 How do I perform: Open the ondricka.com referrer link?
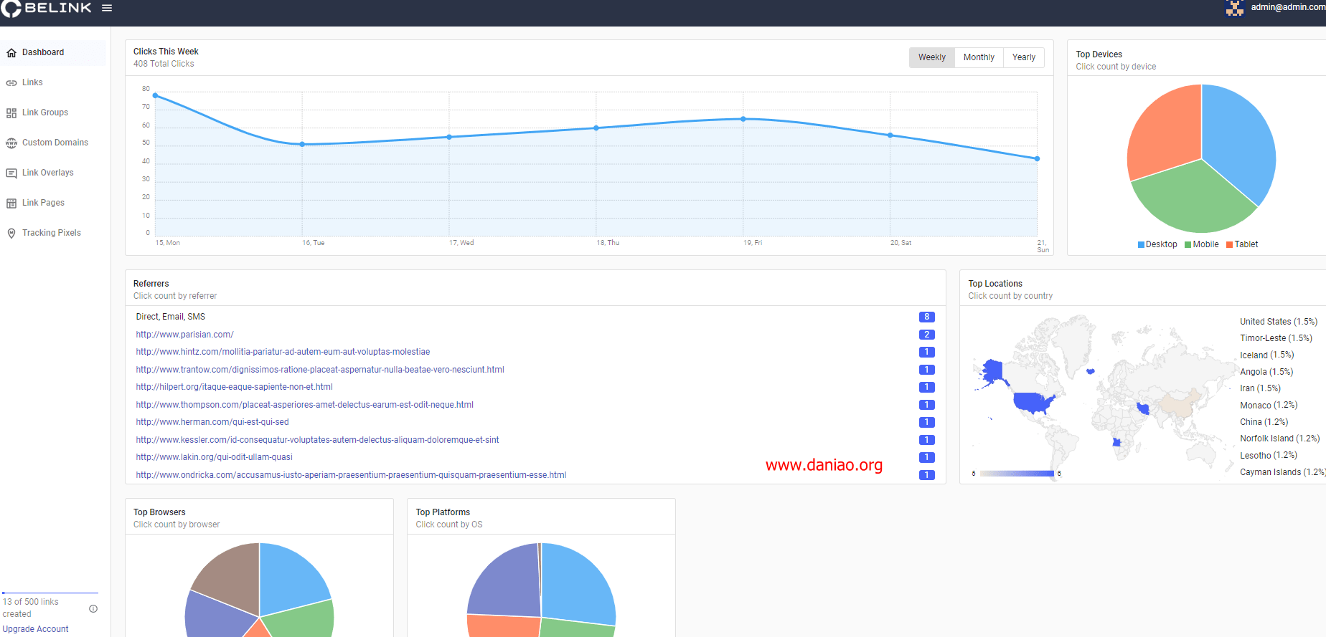point(351,475)
